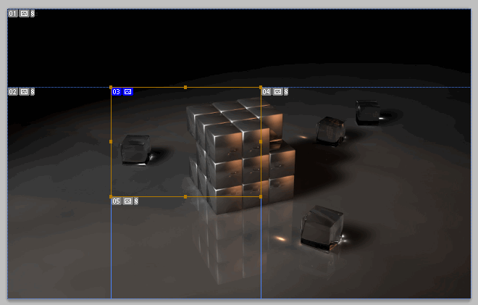This screenshot has height=305, width=478.
Task: Select the blue slice 03 number badge
Action: [x=117, y=92]
